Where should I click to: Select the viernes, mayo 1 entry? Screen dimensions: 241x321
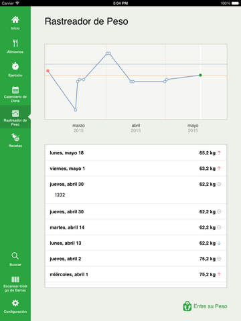136,169
